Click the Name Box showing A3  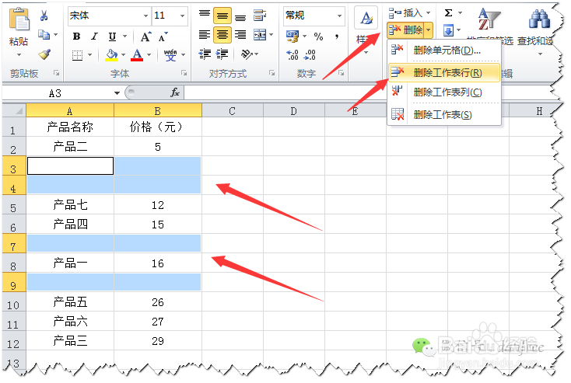coord(57,93)
